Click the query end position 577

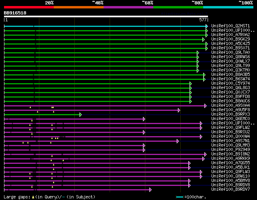pos(203,20)
